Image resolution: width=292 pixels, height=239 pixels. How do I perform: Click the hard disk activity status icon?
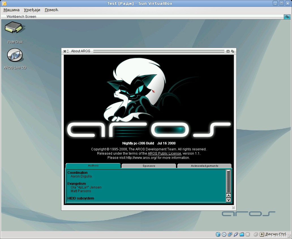point(218,234)
